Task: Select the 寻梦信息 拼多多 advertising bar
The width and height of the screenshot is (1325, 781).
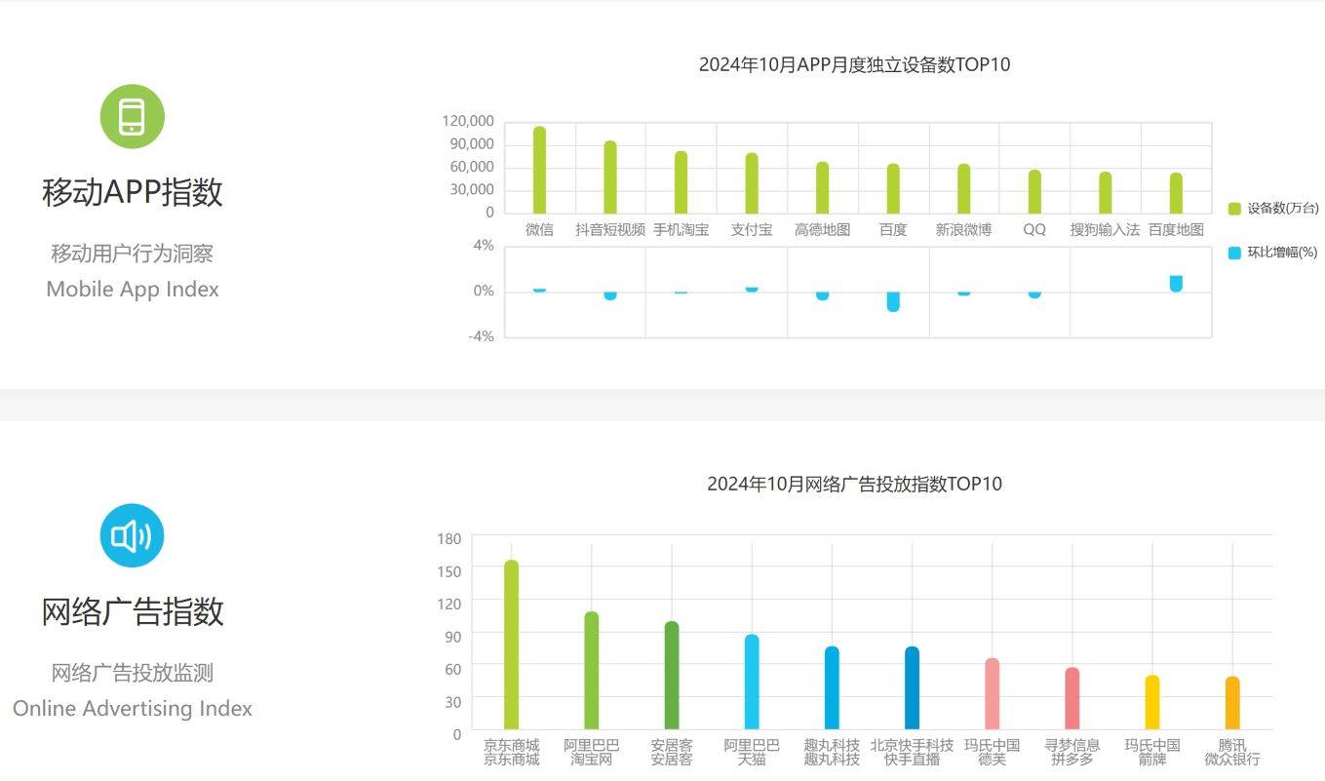Action: tap(1072, 699)
